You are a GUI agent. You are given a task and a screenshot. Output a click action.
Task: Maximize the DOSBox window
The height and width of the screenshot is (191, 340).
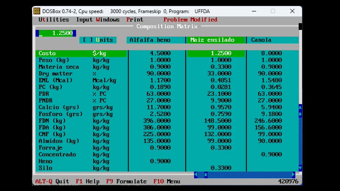click(273, 11)
